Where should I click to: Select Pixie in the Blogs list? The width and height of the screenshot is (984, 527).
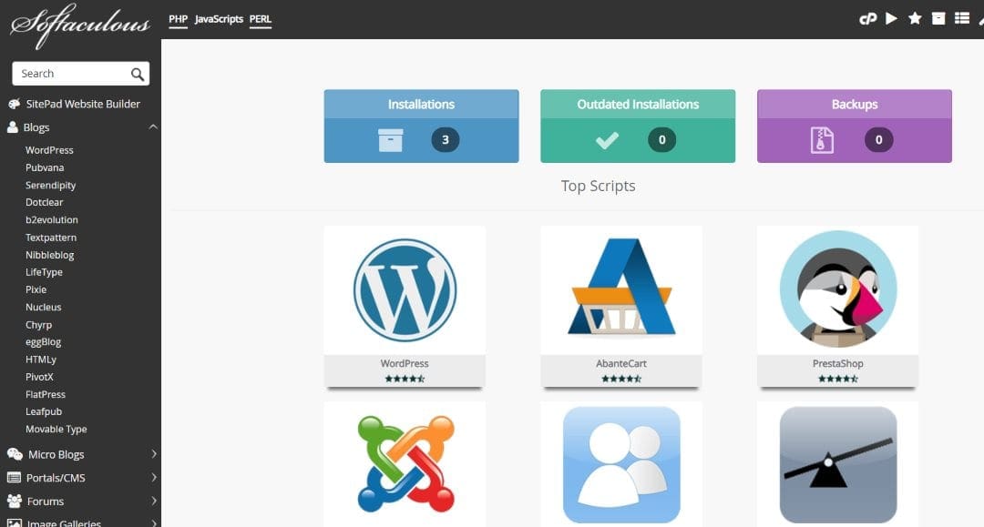point(36,289)
